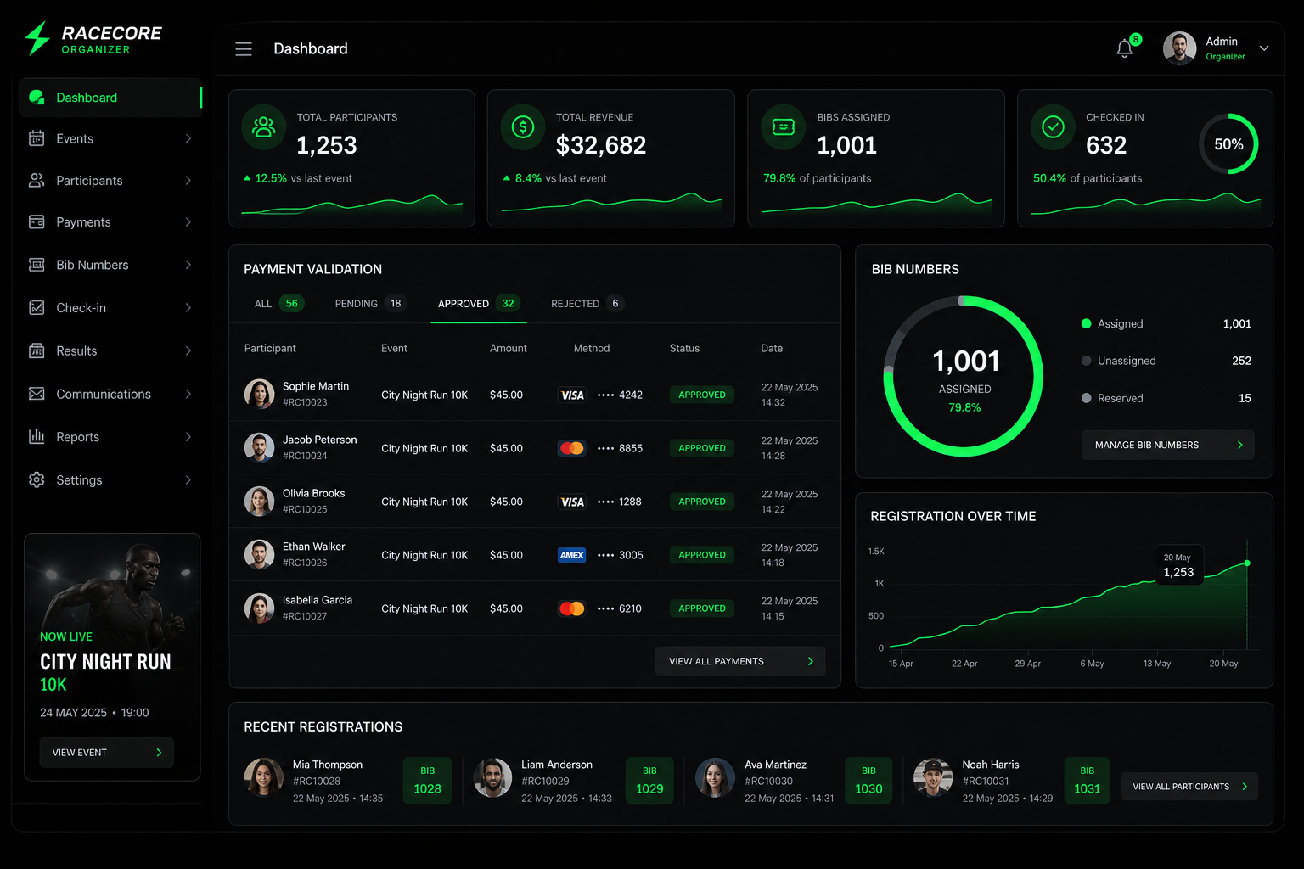Viewport: 1304px width, 869px height.
Task: Click the VIEW ALL PAYMENTS button
Action: pyautogui.click(x=740, y=661)
